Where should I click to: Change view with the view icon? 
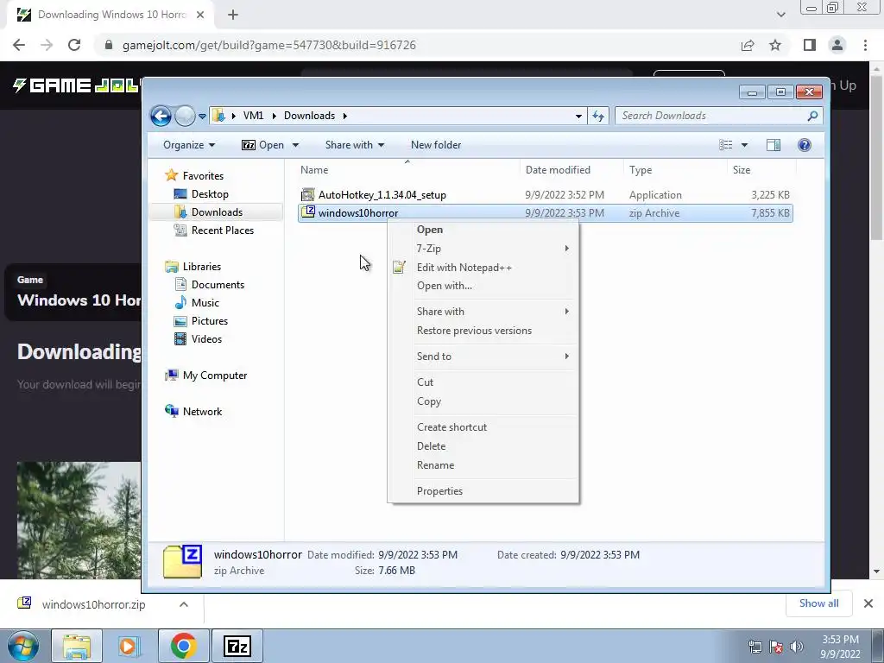click(725, 145)
